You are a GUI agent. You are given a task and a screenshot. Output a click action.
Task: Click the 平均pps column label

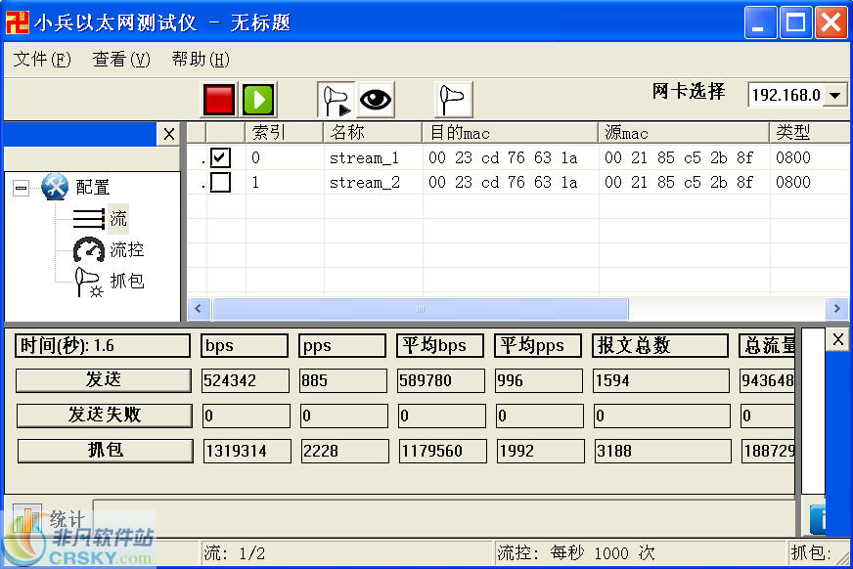point(538,346)
